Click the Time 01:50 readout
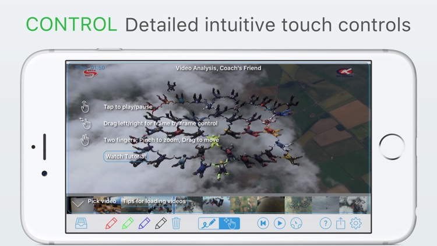437x246 pixels. point(90,68)
